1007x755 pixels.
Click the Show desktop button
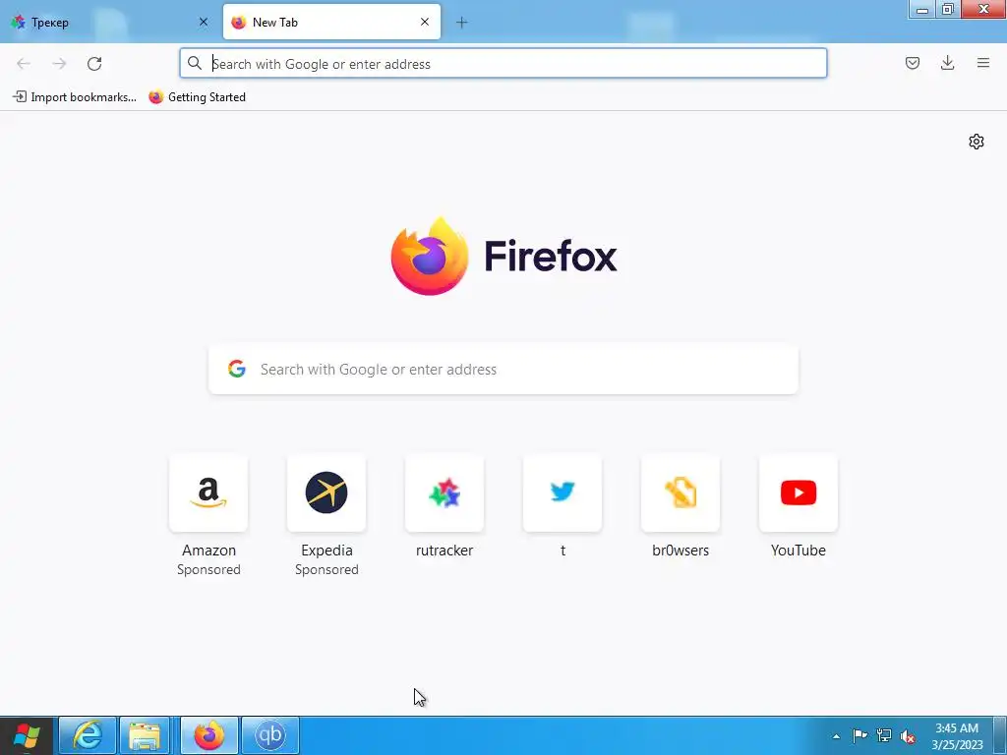pyautogui.click(x=1000, y=735)
